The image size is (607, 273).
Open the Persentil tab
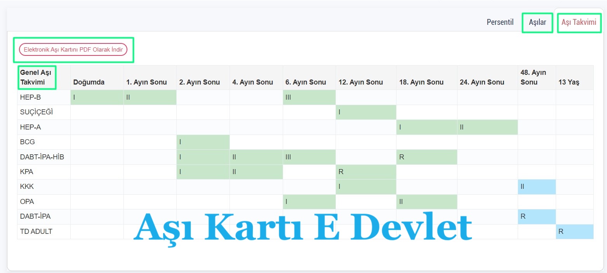500,22
